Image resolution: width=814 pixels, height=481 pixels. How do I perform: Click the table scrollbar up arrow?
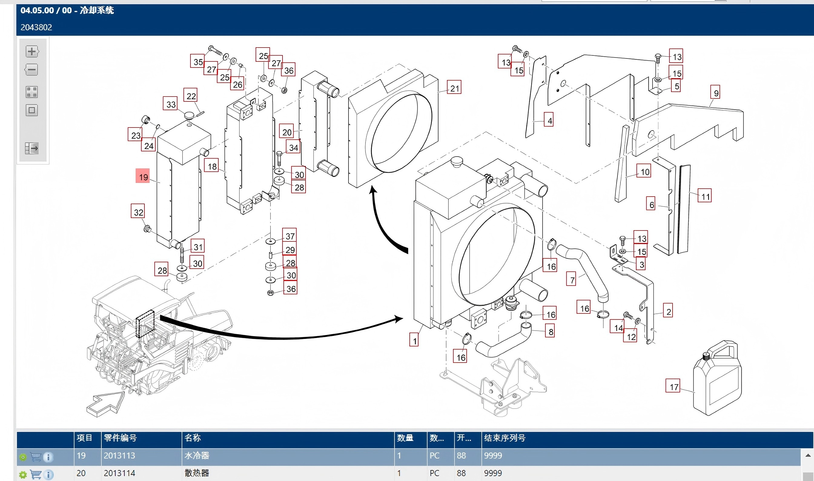[808, 455]
